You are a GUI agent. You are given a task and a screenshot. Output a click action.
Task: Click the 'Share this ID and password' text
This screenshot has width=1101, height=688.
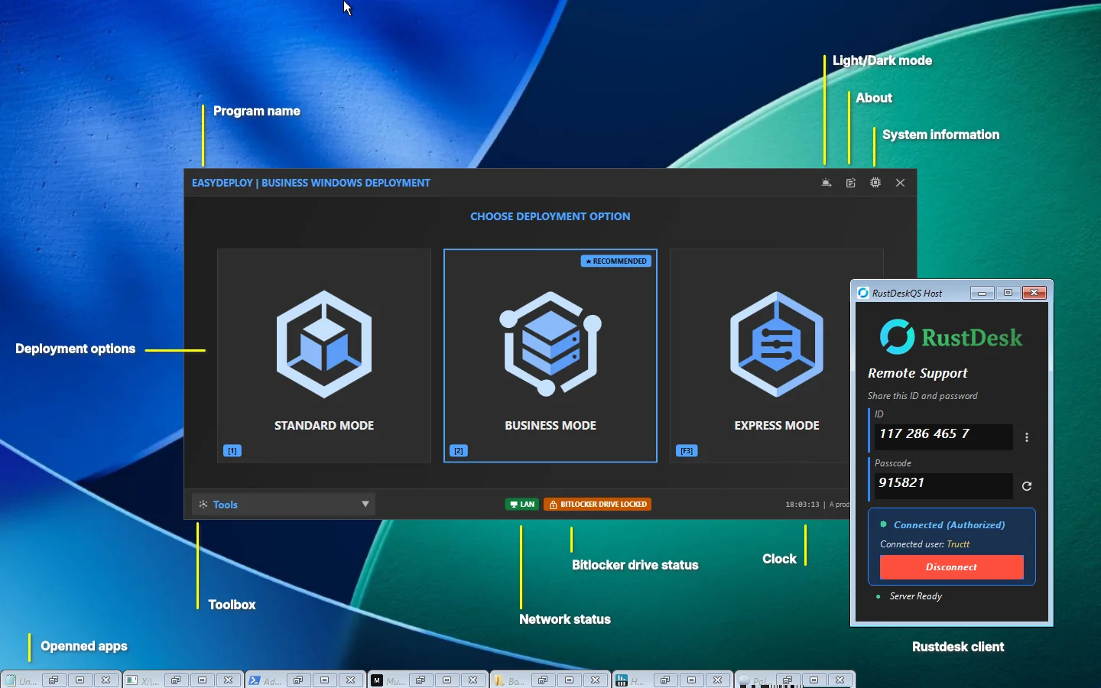(923, 396)
